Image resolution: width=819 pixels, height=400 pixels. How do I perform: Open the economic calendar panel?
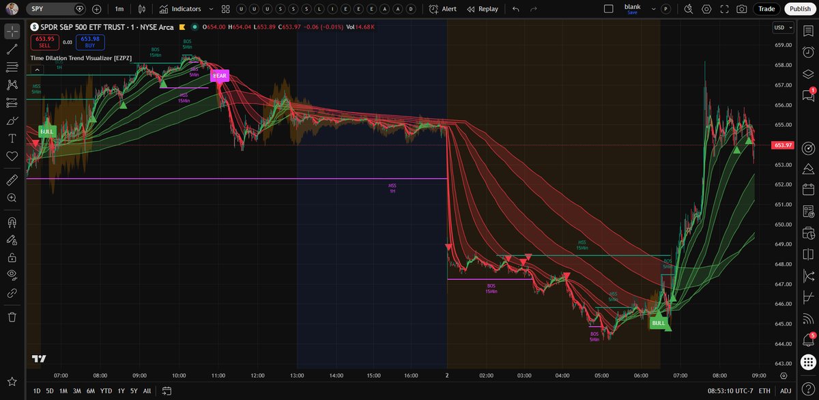click(x=809, y=190)
